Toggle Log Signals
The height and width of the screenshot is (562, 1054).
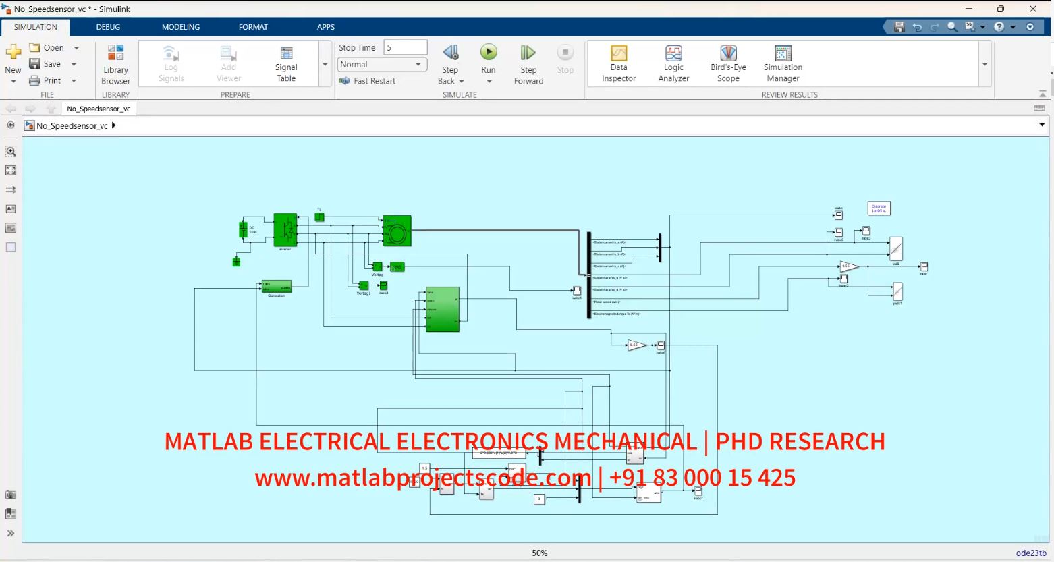click(x=171, y=63)
